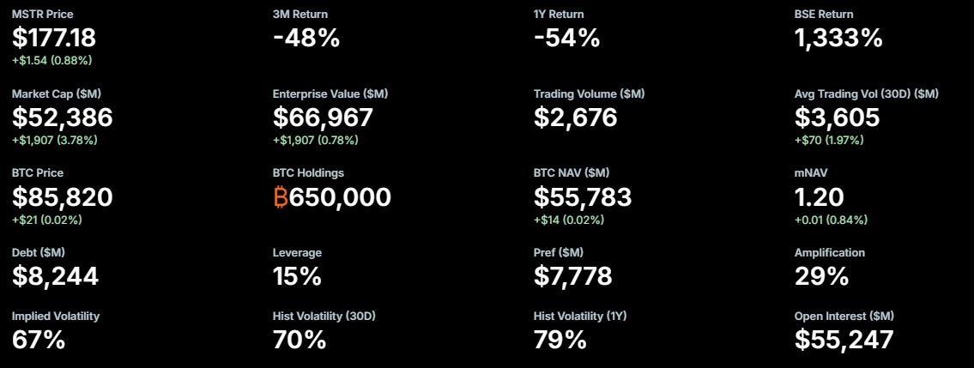Click the Pref ($M) value $7,778

[x=573, y=276]
